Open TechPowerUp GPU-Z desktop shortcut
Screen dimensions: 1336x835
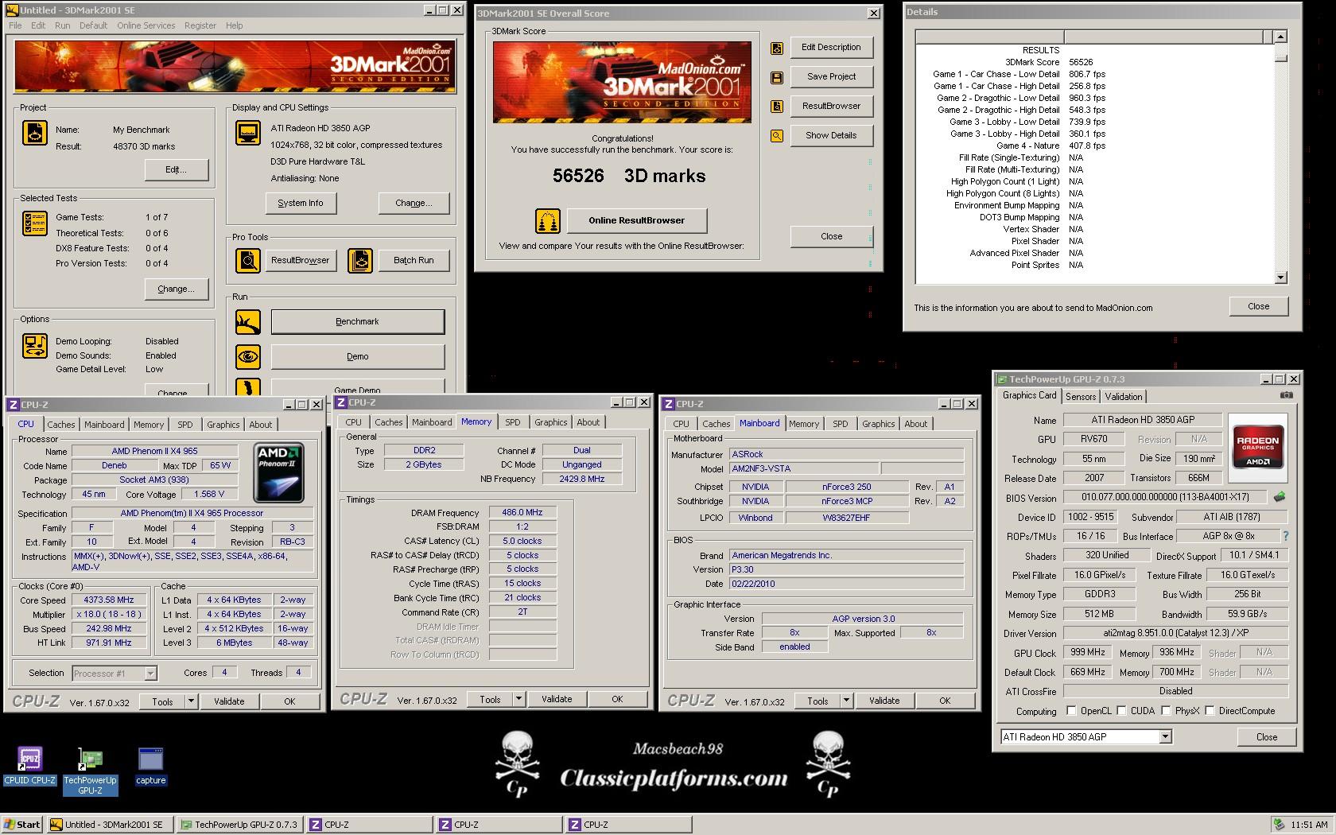(x=90, y=771)
